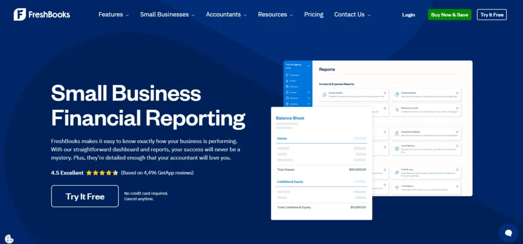
Task: Go to the Pricing page
Action: 314,15
